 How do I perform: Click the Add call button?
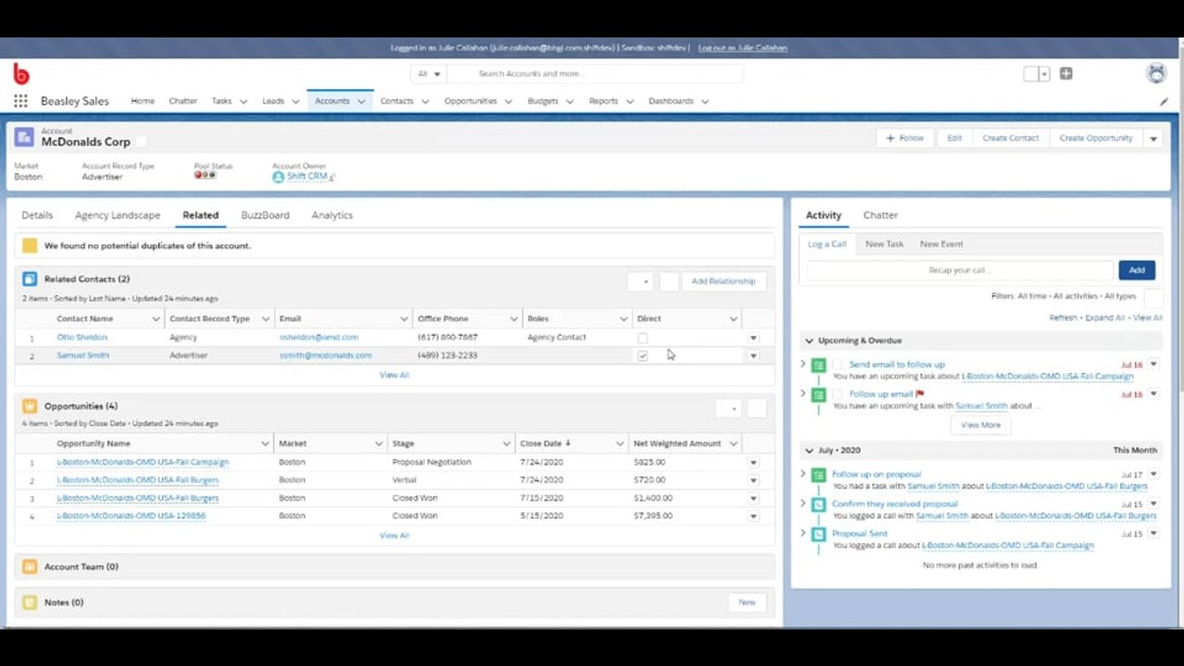tap(1137, 270)
